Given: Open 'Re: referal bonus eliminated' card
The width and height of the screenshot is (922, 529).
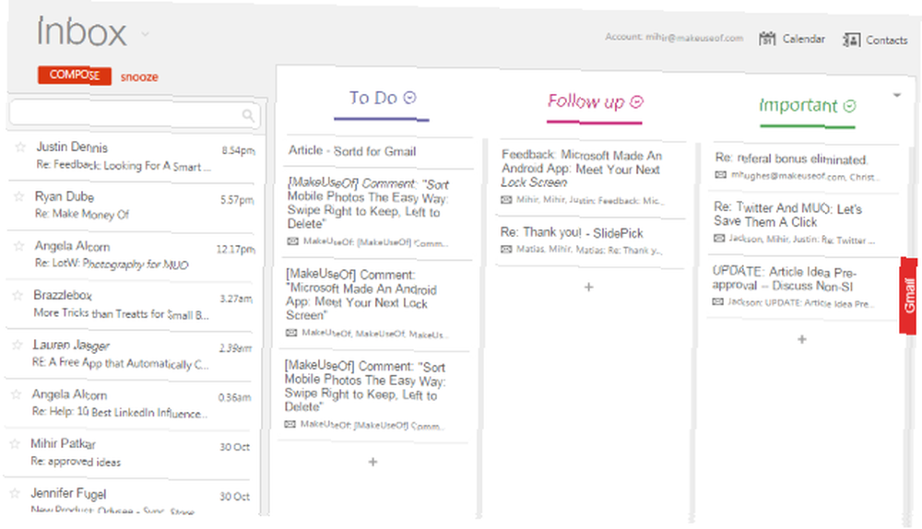Looking at the screenshot, I should click(804, 166).
